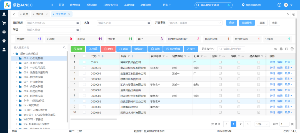
Task: Open the column menu dots in table header
Action: click(74, 56)
